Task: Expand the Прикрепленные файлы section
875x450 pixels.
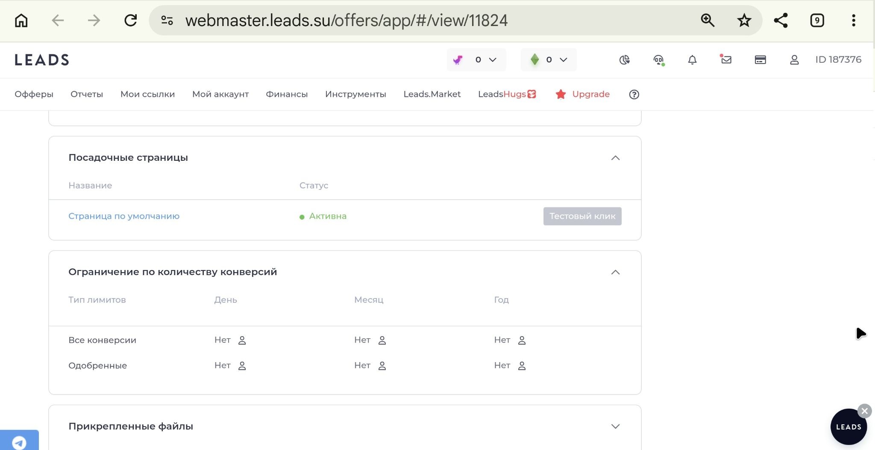Action: (x=615, y=427)
